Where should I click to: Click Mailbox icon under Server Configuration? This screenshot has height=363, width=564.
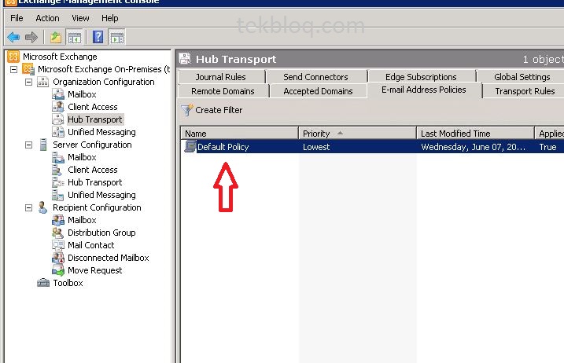58,157
